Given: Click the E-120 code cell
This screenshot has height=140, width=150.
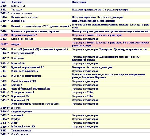Looking at the screenshot, I should click(3, 31).
